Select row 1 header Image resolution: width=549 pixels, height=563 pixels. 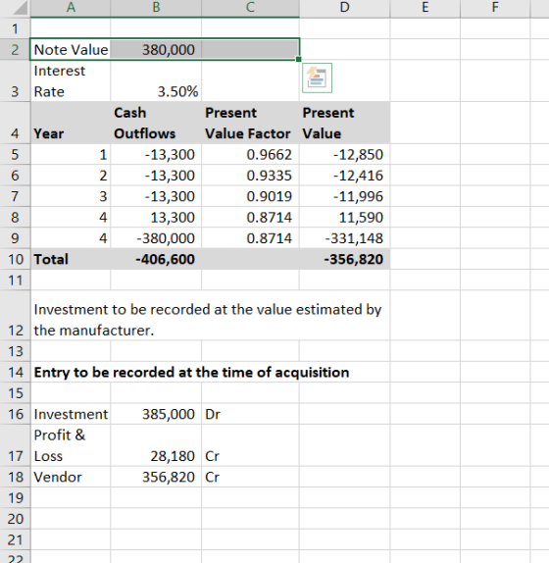15,28
